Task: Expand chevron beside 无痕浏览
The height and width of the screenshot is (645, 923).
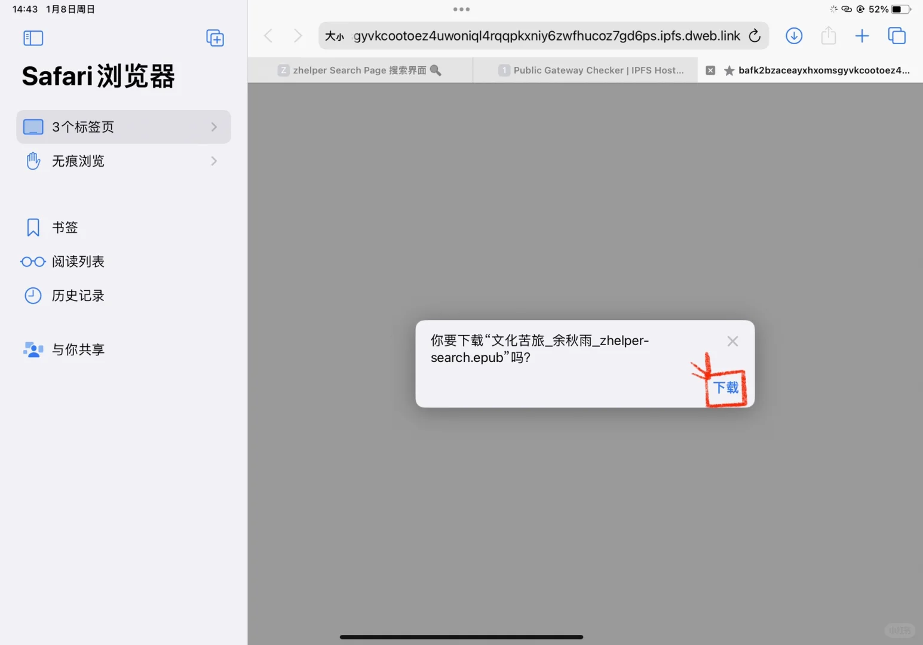Action: (214, 161)
